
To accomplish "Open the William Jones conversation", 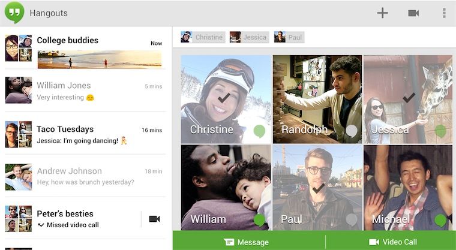I will [85, 91].
